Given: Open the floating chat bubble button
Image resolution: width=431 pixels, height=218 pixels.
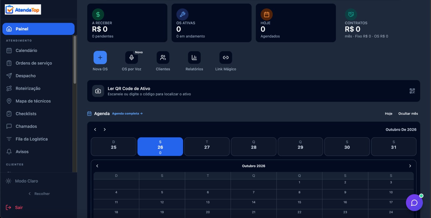Looking at the screenshot, I should (414, 203).
